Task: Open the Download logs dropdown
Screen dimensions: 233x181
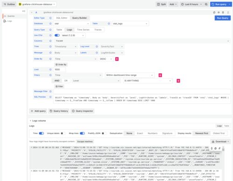Action: (x=220, y=141)
